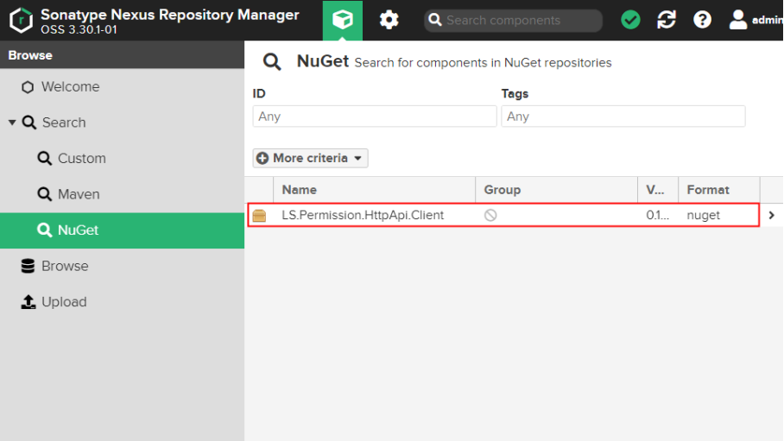Image resolution: width=784 pixels, height=441 pixels.
Task: Click the Maven magnifier icon in the sidebar
Action: pos(45,194)
